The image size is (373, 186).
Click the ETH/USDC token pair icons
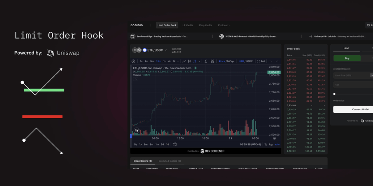coord(137,50)
